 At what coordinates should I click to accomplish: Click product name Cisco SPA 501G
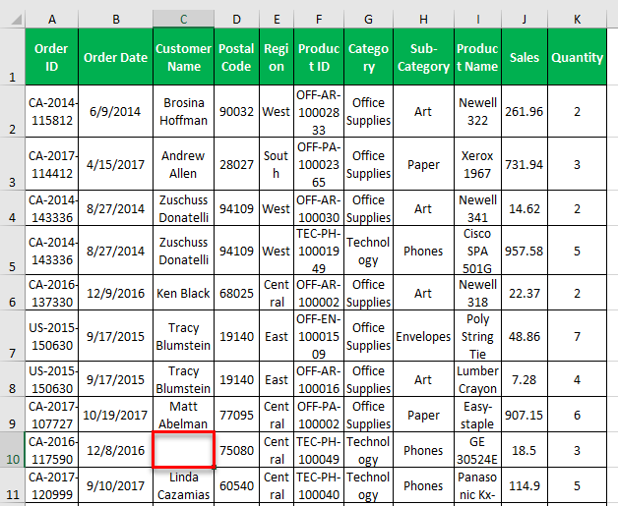point(477,250)
